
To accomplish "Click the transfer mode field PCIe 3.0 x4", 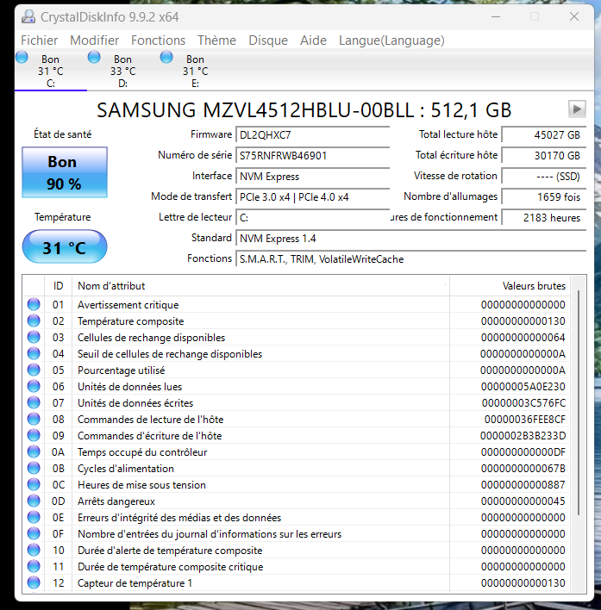I will pos(312,196).
